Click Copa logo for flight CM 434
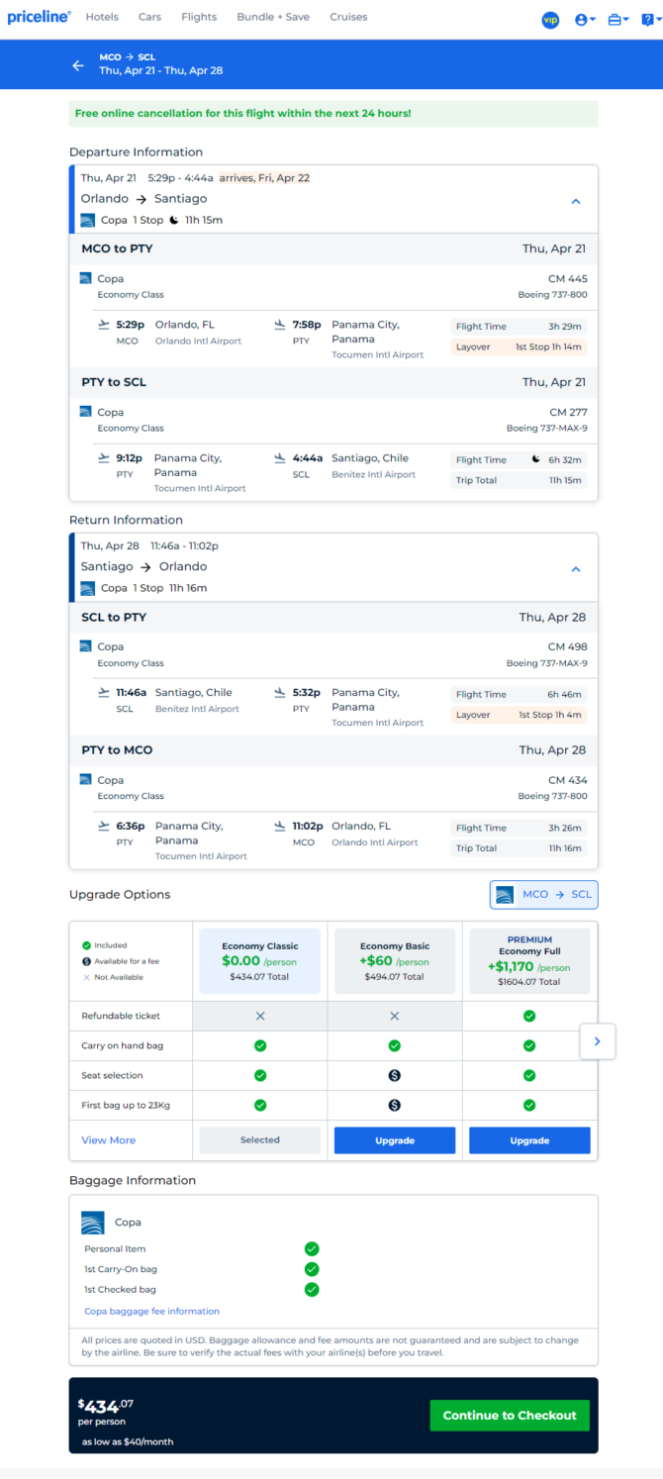Screen dimensions: 663x1479 [x=85, y=780]
